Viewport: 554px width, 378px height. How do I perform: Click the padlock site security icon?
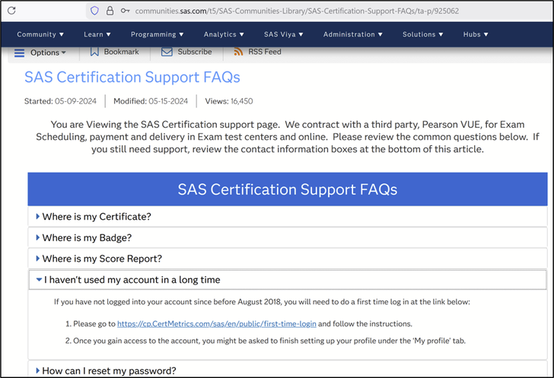point(110,11)
